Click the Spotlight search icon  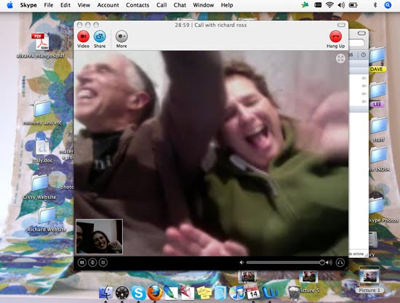[388, 5]
